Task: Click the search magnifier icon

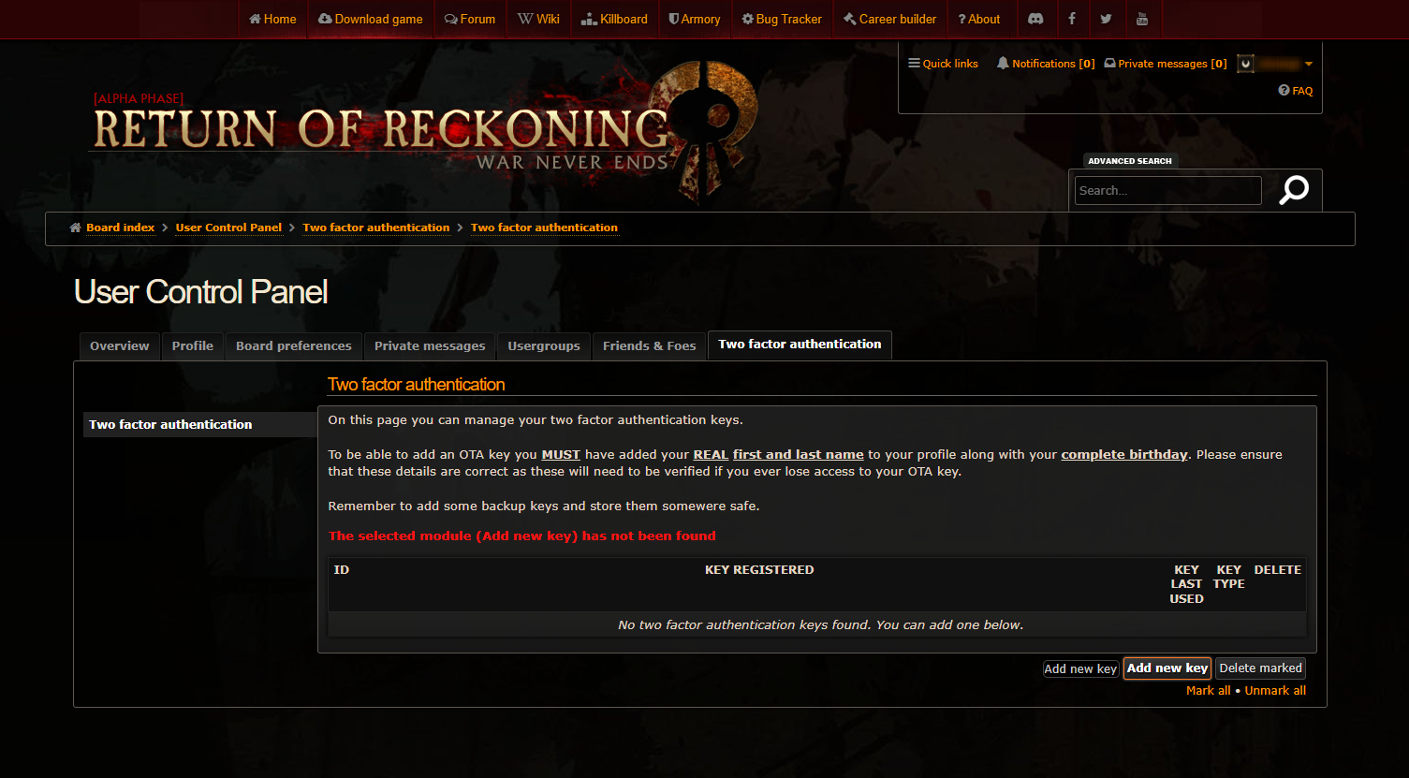Action: click(1295, 190)
